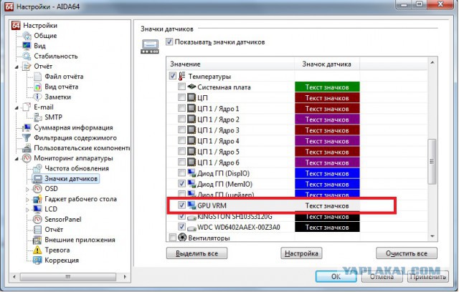
Task: Uncheck Показывать значки датчиков checkbox
Action: point(169,42)
